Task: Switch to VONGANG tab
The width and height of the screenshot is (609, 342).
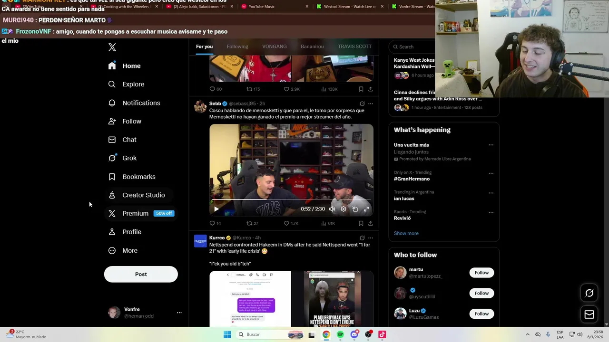Action: 275,47
